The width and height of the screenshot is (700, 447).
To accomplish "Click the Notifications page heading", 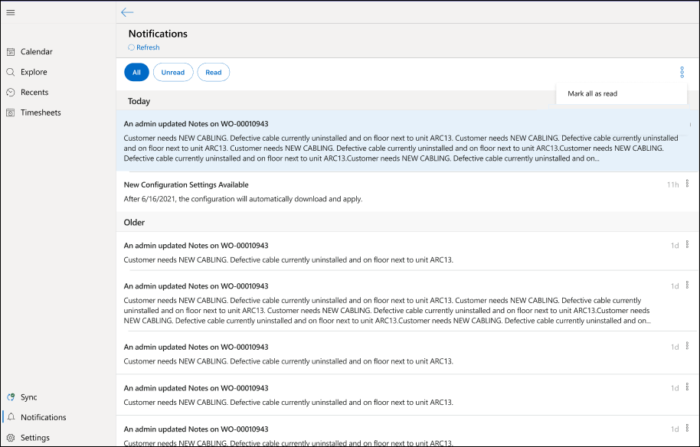I will click(x=158, y=34).
